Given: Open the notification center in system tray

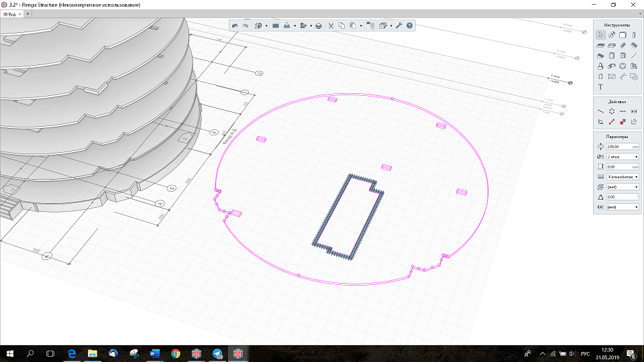Looking at the screenshot, I should click(631, 353).
